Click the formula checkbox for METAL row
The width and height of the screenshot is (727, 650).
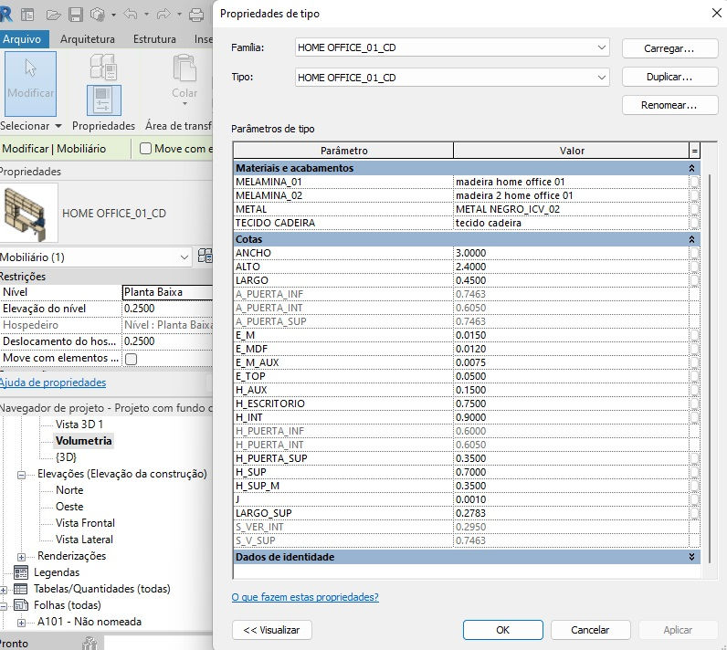click(694, 209)
